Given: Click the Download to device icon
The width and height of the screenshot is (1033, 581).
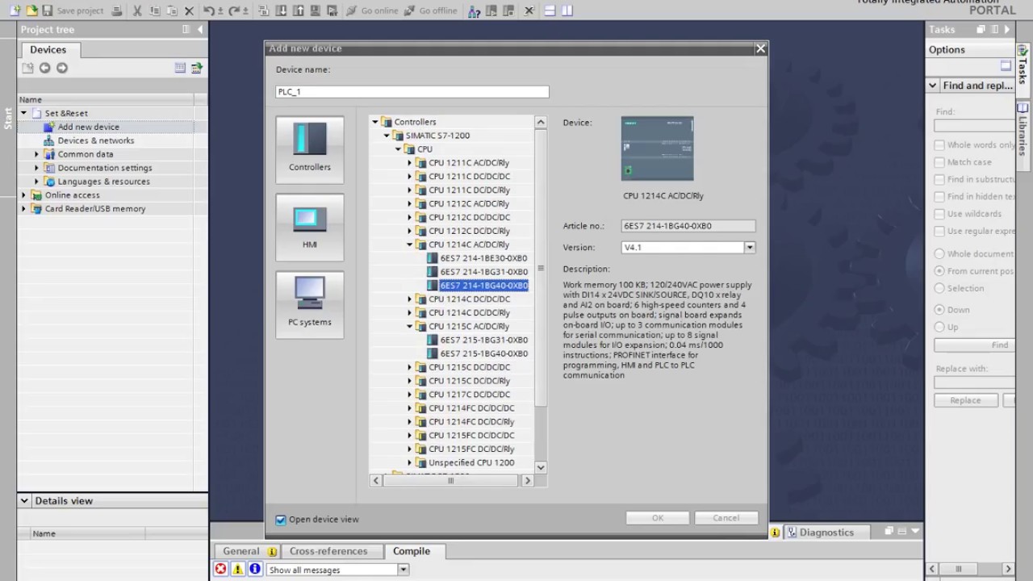Looking at the screenshot, I should tap(281, 10).
